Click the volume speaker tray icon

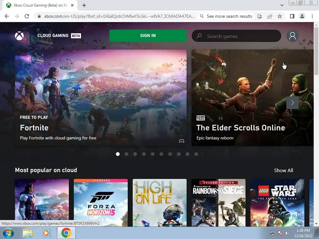[287, 233]
